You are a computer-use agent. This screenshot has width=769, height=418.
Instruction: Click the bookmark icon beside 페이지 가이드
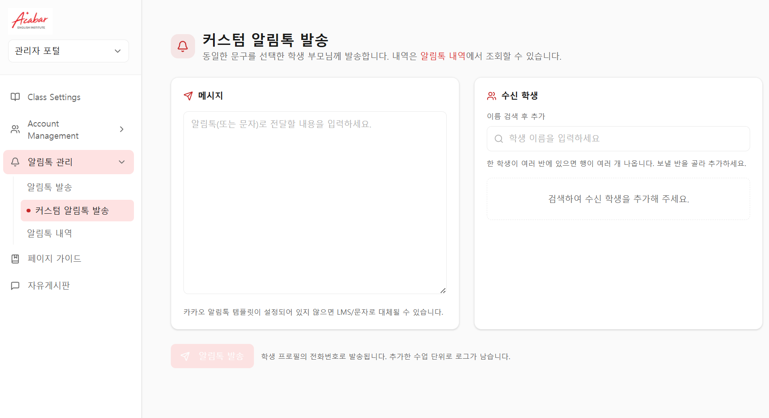tap(15, 258)
